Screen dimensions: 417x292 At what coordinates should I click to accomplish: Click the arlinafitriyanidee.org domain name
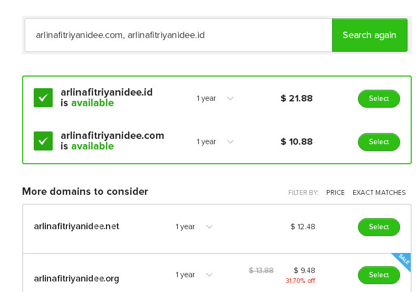point(76,278)
